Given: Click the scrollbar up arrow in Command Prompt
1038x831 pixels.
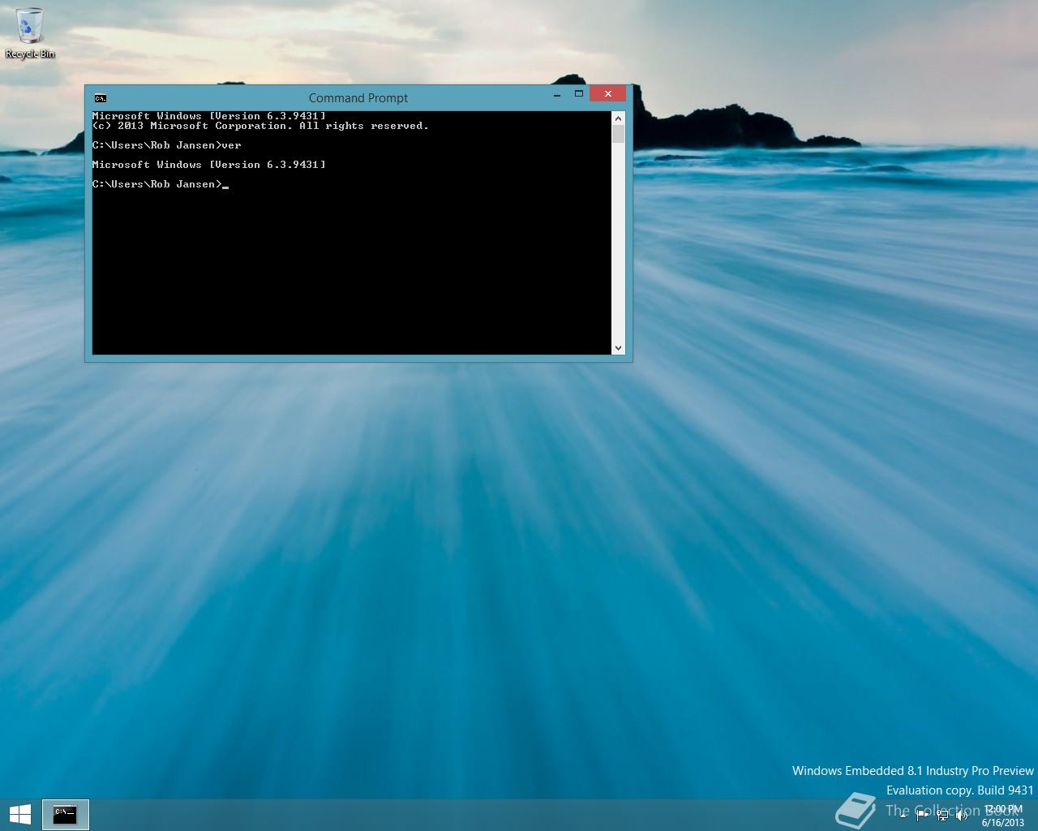Looking at the screenshot, I should pyautogui.click(x=618, y=118).
